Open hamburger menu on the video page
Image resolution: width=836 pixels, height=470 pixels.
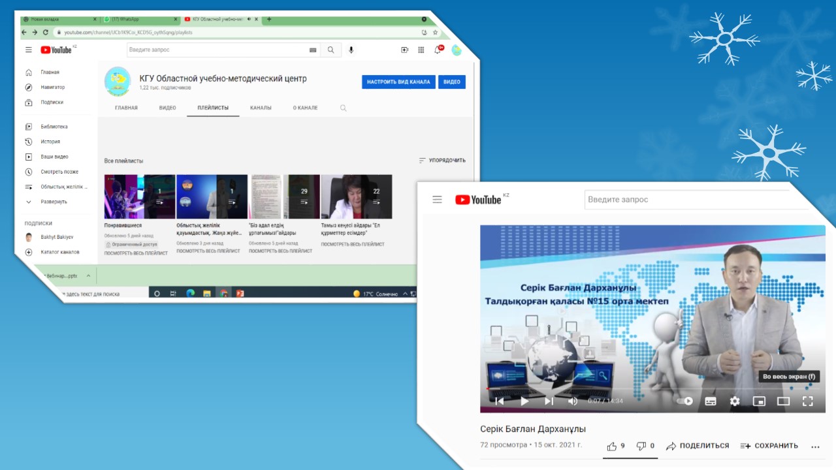coord(438,200)
